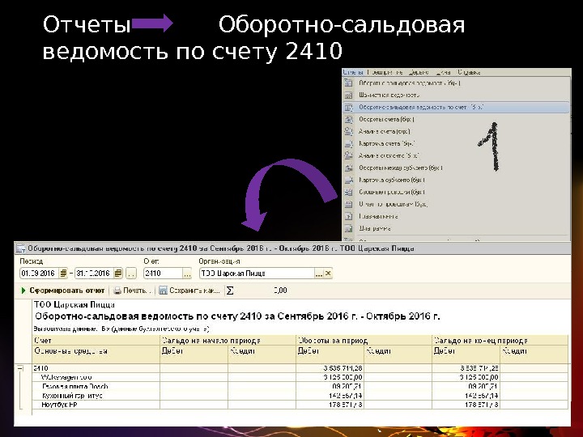This screenshot has width=583, height=437.
Task: Click the Счет column header
Action: (96, 341)
